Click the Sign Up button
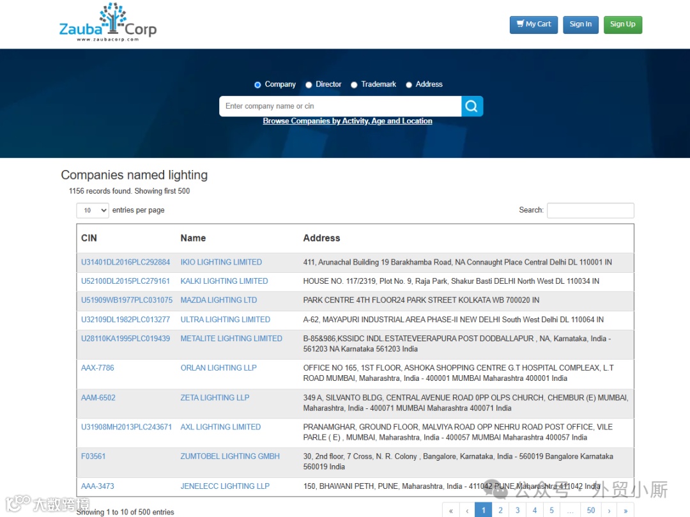690x517 pixels. 623,25
